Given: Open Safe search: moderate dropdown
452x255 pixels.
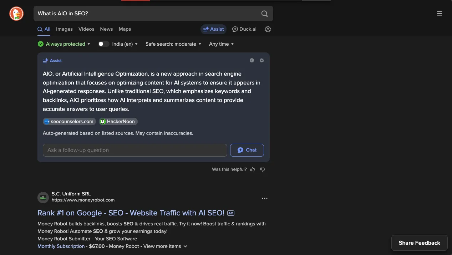Looking at the screenshot, I should [173, 44].
